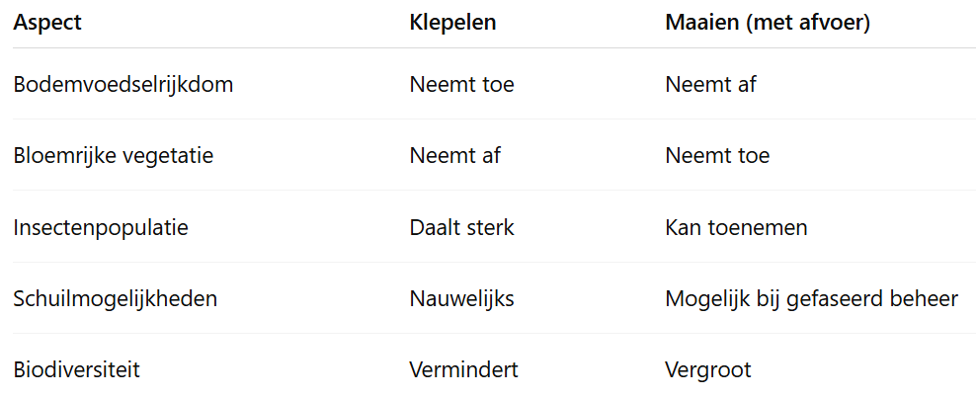Click "Neemt af" in the Bodemvoedselrijkdom row
This screenshot has height=397, width=976.
tap(710, 84)
